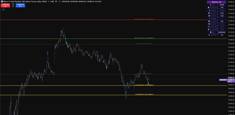Select the gray Call Wall label below green line
Image resolution: width=235 pixels, height=115 pixels.
pos(144,44)
